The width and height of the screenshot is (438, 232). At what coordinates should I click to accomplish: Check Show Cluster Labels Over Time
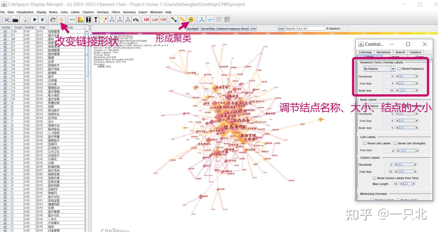click(375, 178)
